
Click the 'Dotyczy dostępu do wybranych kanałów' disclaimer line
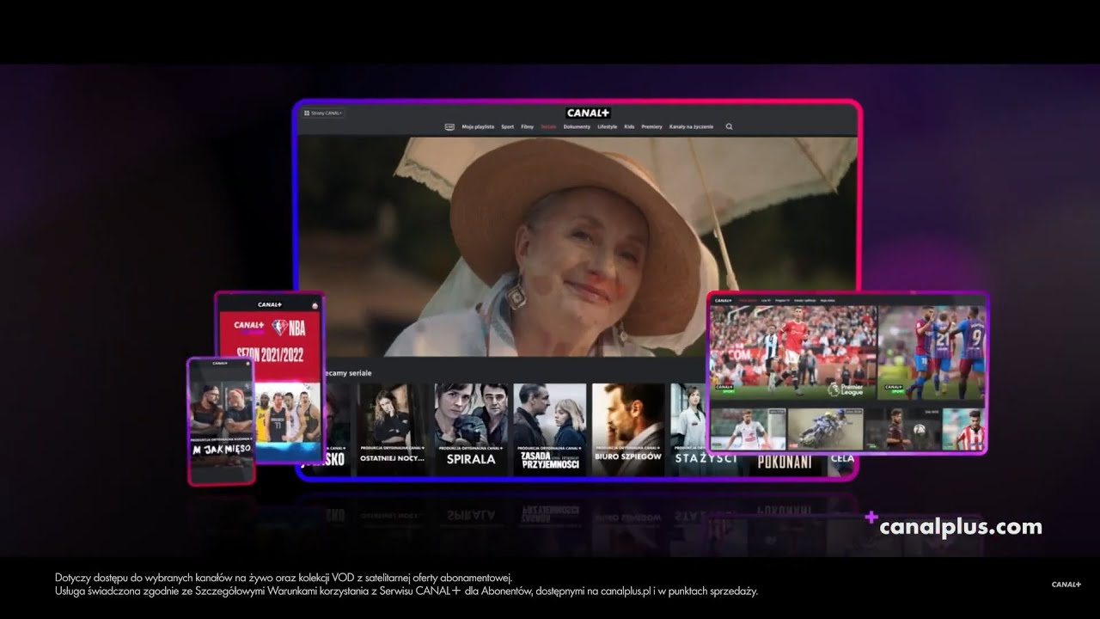click(284, 578)
